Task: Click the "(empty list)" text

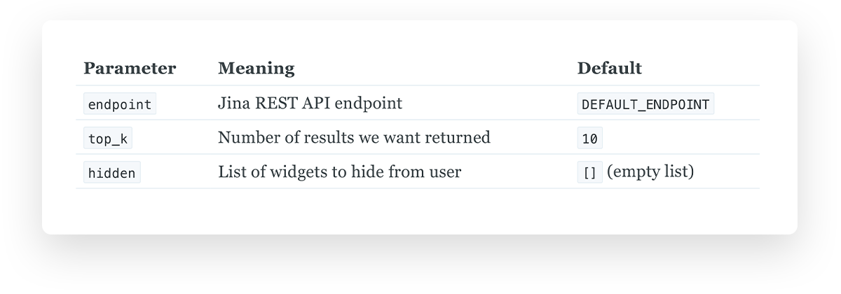Action: click(x=650, y=171)
